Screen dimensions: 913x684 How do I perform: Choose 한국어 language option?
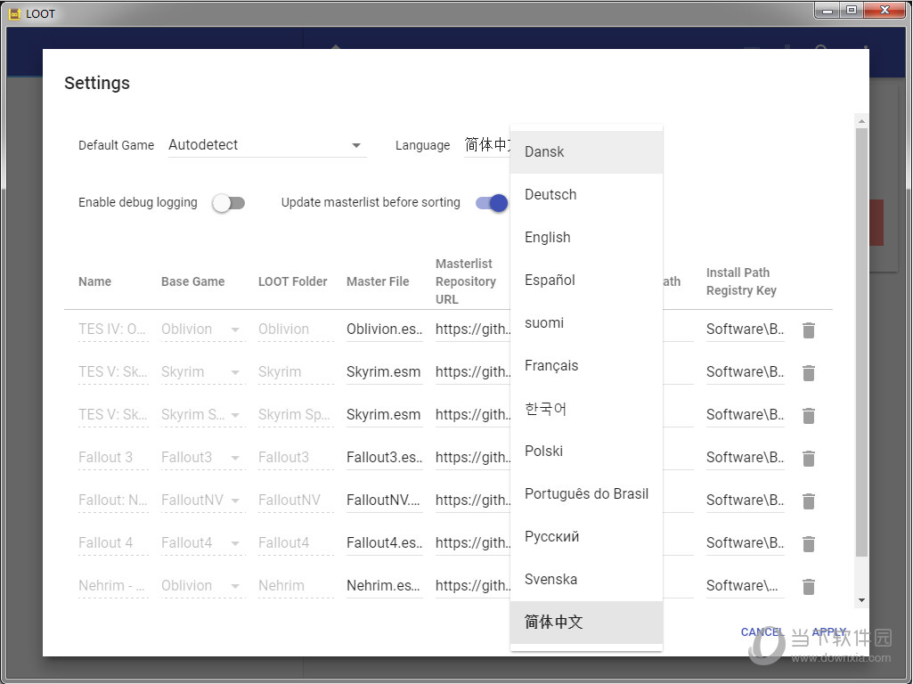(x=586, y=409)
